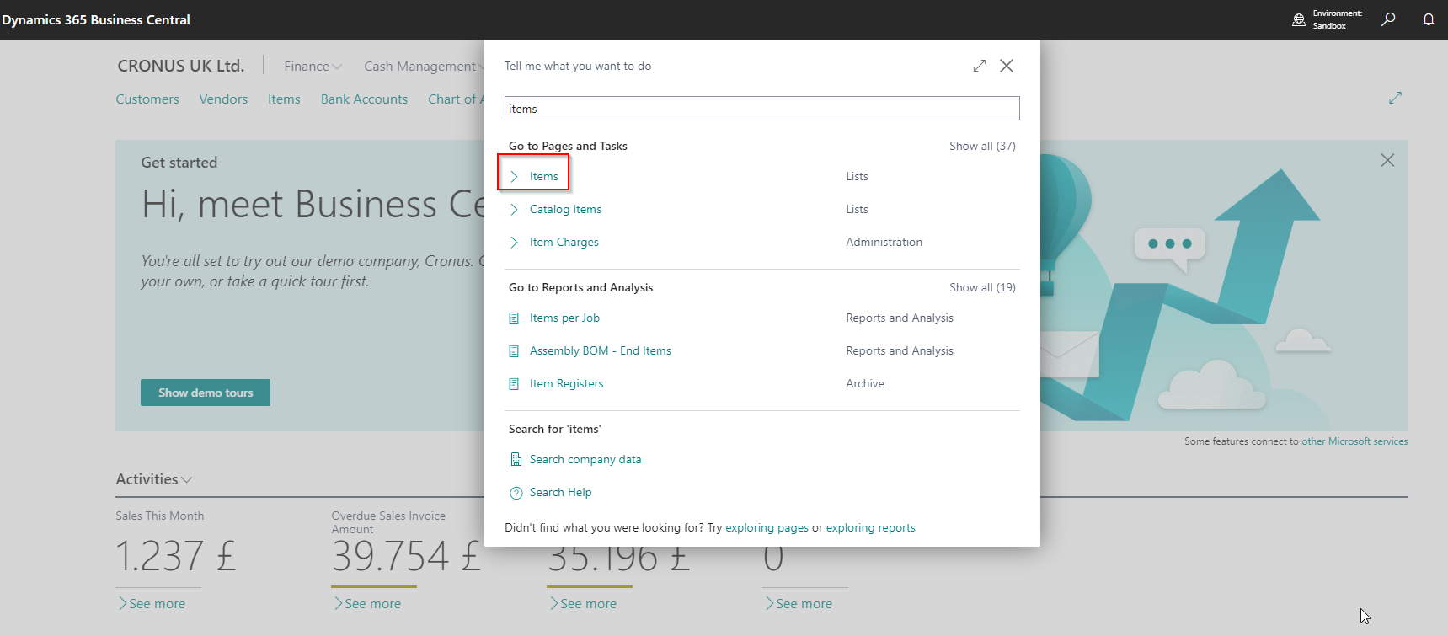
Task: Click the chevron next to Items result
Action: (514, 176)
